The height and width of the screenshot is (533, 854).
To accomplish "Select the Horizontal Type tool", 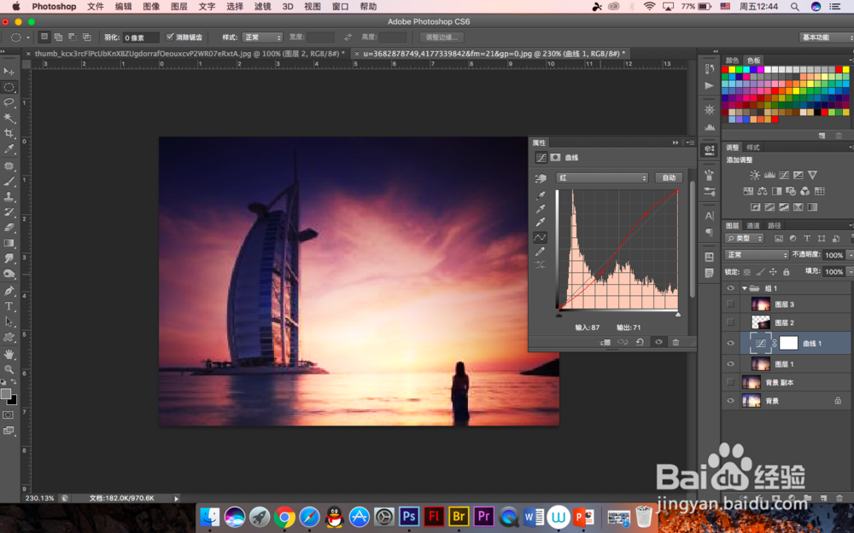I will 9,306.
